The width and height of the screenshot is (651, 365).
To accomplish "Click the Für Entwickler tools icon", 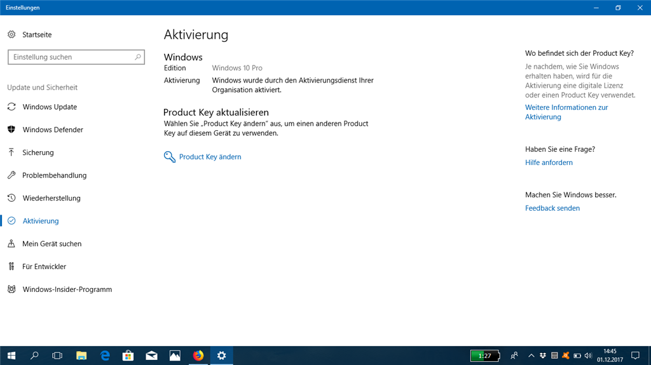I will click(x=11, y=266).
